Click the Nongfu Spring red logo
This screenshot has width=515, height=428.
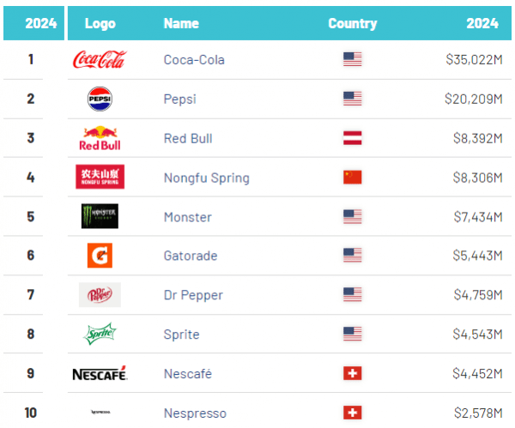click(x=100, y=177)
